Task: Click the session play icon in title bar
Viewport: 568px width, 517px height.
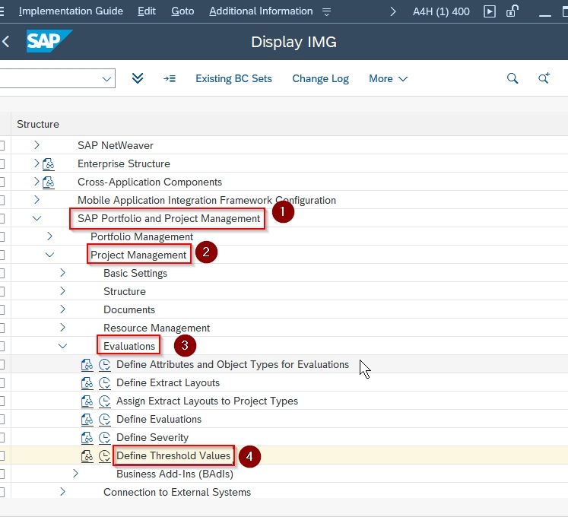Action: (490, 11)
